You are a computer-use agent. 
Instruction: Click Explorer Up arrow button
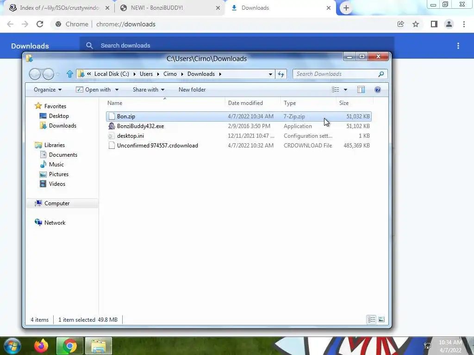pyautogui.click(x=70, y=74)
